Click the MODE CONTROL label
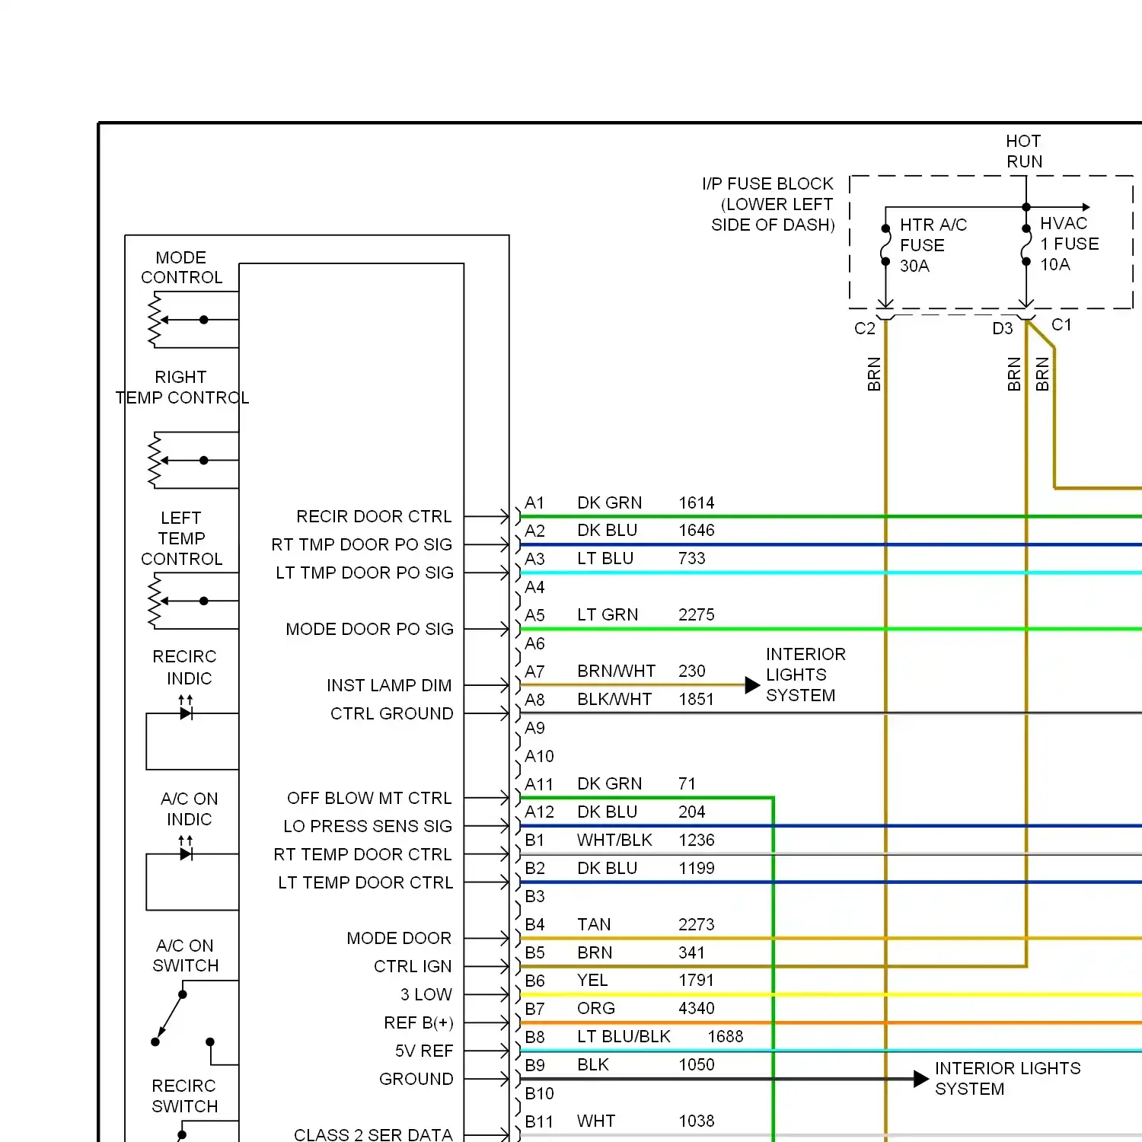Image resolution: width=1142 pixels, height=1142 pixels. click(181, 267)
